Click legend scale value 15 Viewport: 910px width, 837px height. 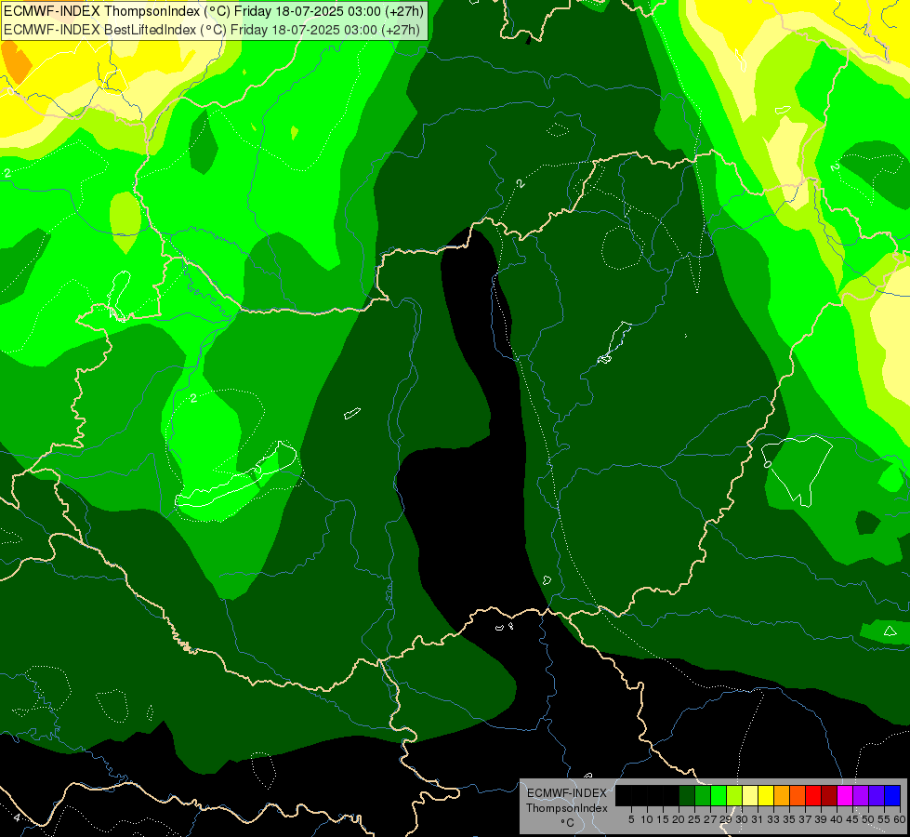click(663, 819)
